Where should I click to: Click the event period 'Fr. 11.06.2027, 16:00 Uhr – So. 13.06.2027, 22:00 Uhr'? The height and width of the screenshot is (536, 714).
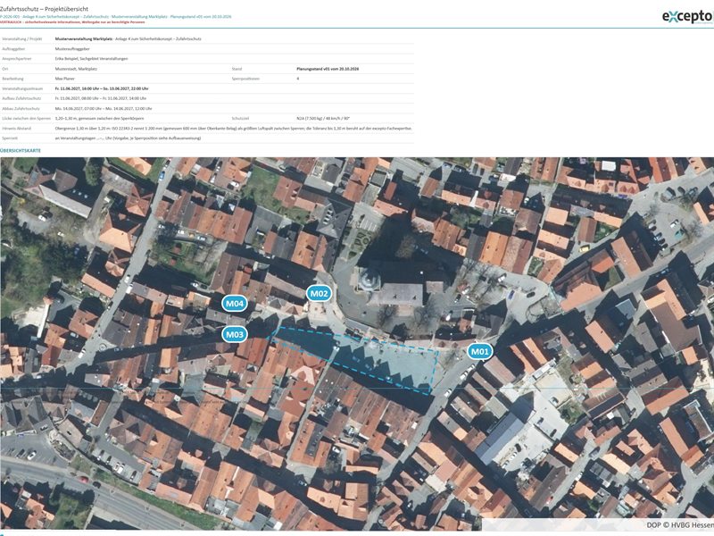tap(102, 88)
